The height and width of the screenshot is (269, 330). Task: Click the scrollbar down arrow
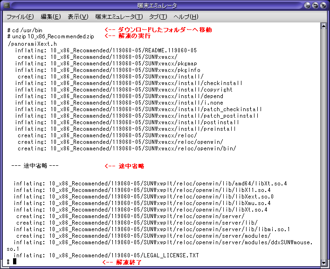(x=323, y=262)
